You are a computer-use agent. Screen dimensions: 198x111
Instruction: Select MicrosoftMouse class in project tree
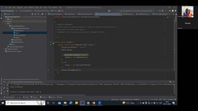(20, 35)
